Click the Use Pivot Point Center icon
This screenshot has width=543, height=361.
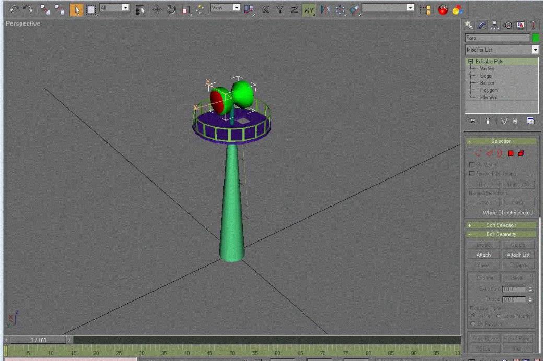(249, 9)
